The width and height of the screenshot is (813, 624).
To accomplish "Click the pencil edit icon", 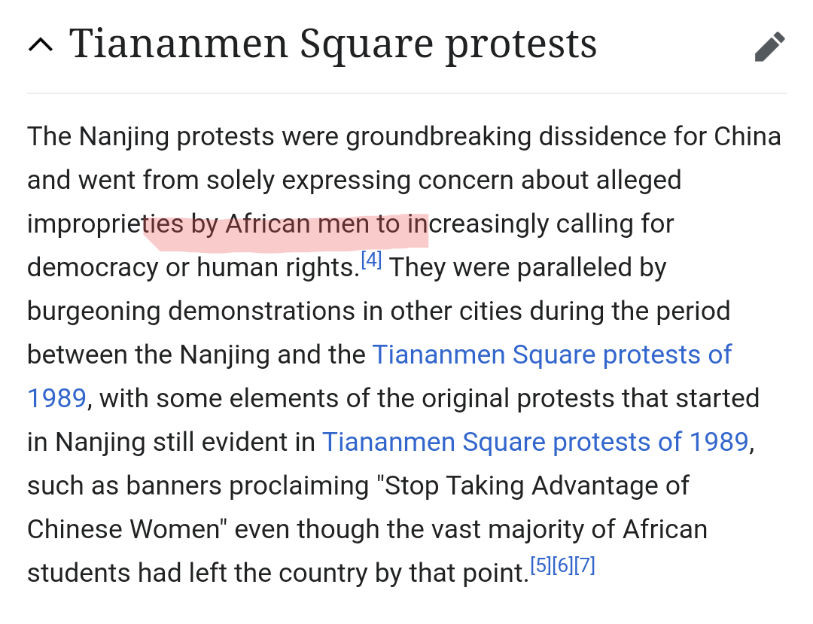I will [x=769, y=47].
